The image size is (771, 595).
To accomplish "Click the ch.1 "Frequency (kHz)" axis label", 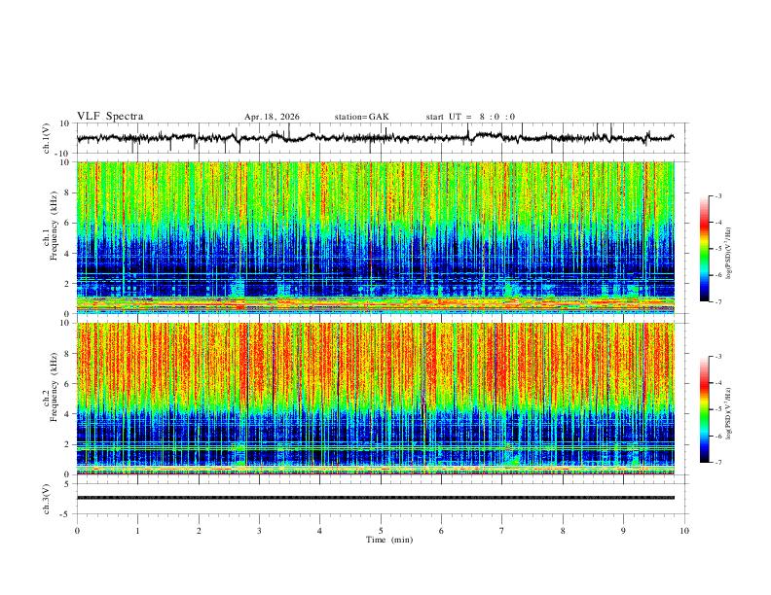I will pos(54,227).
